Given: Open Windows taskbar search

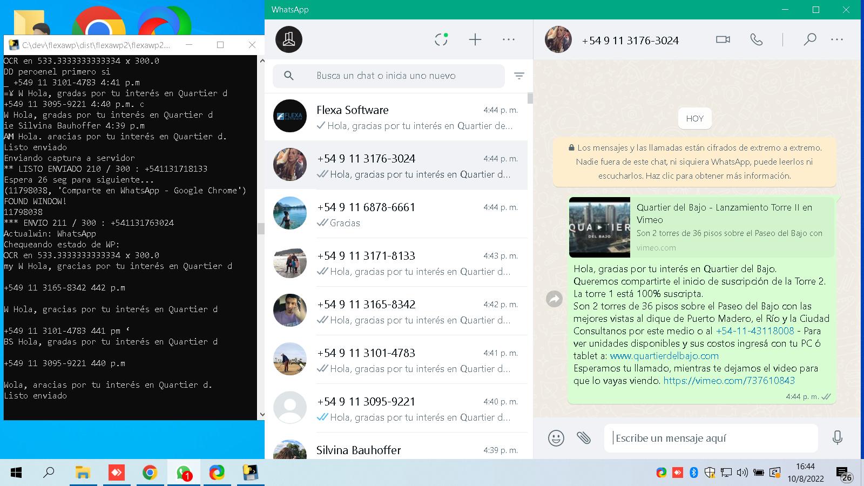Looking at the screenshot, I should [49, 473].
